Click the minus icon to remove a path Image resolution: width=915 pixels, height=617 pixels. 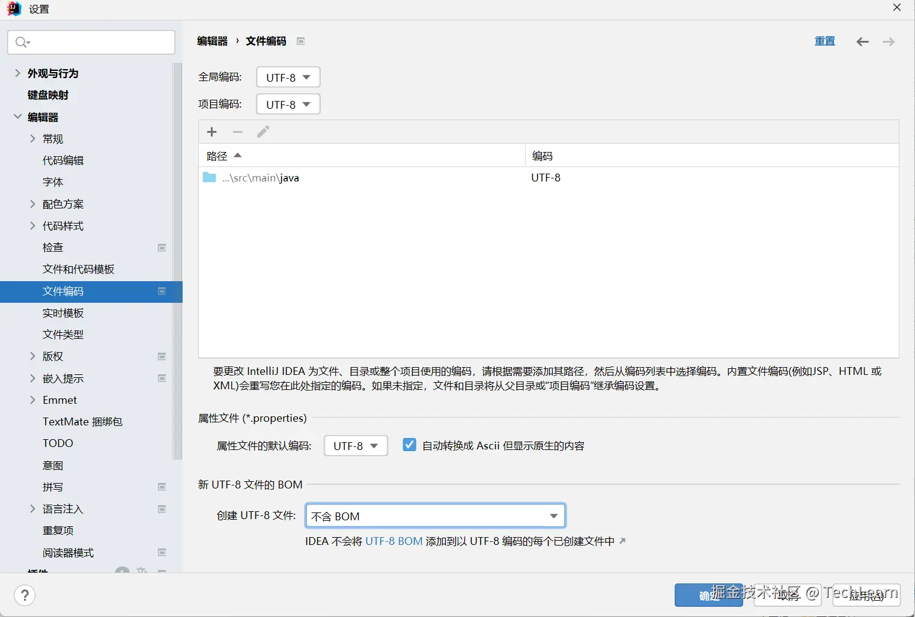click(x=238, y=132)
